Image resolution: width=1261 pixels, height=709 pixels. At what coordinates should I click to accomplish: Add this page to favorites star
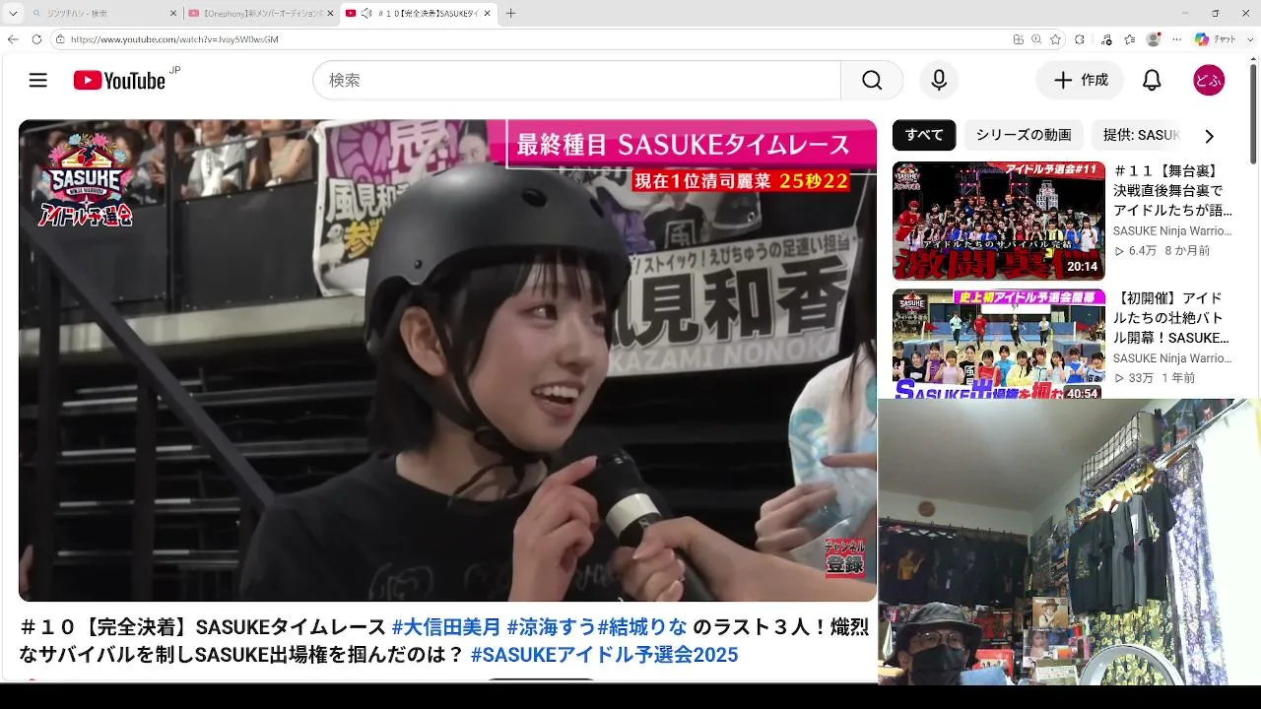click(x=1056, y=39)
